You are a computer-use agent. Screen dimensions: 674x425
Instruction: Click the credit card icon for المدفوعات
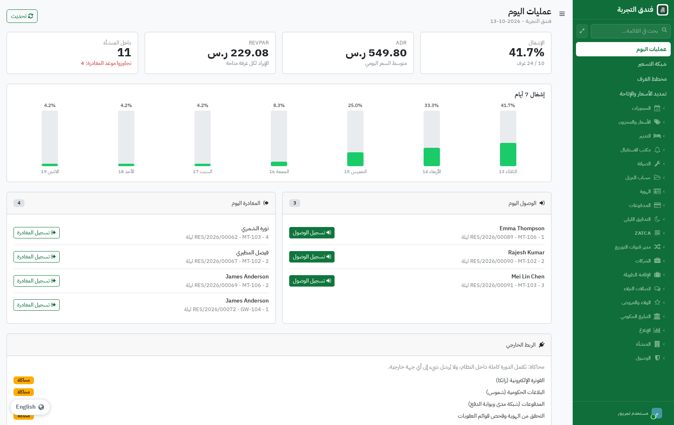pyautogui.click(x=657, y=205)
